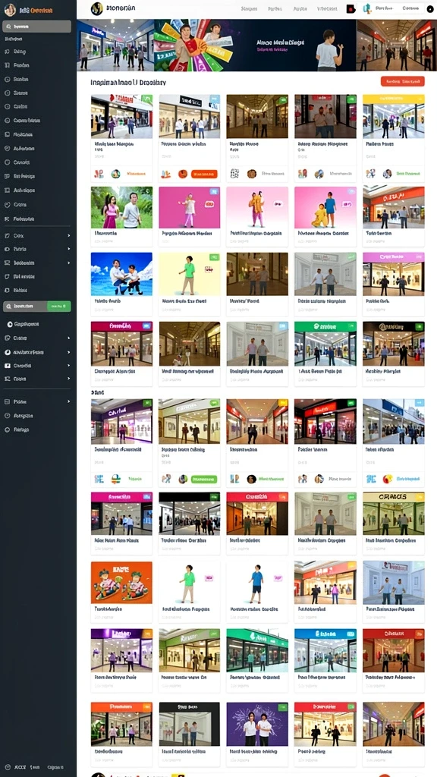Click the magnifier icon in the green-badged sidebar row
This screenshot has height=777, width=437.
pyautogui.click(x=8, y=307)
